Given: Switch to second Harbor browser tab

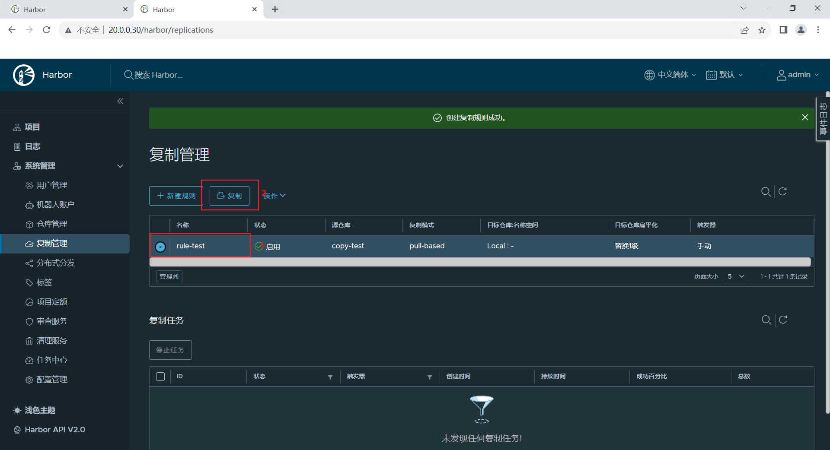Looking at the screenshot, I should (199, 10).
